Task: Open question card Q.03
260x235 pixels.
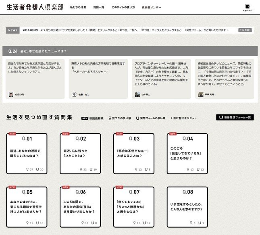Action: pos(134,154)
